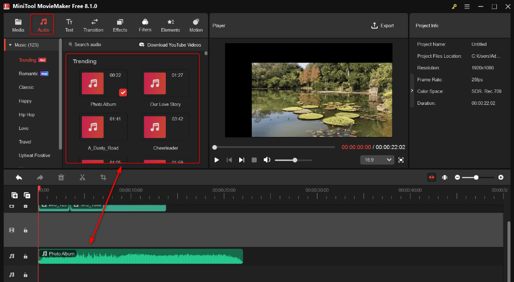
Task: Toggle the Photo Album added checkmark
Action: pyautogui.click(x=123, y=93)
